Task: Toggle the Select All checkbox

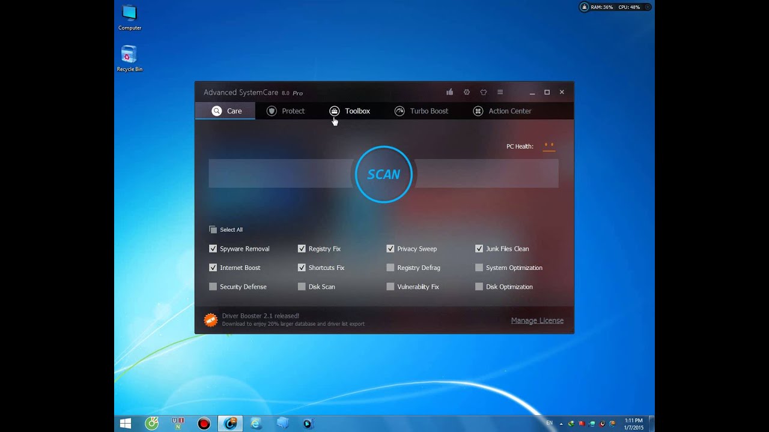Action: pos(213,230)
